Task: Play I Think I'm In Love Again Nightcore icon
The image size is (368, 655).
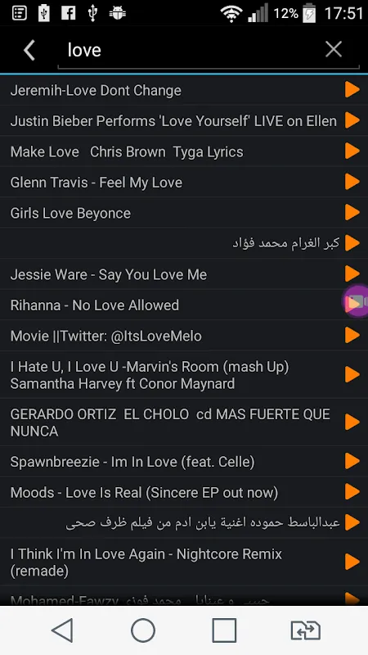Action: pyautogui.click(x=352, y=562)
